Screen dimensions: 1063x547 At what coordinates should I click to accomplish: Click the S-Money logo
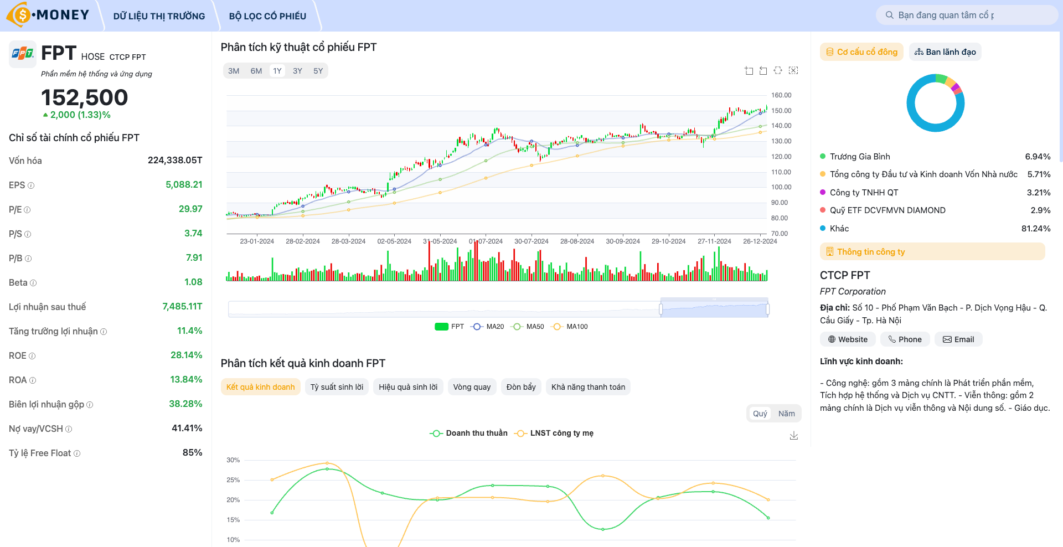tap(48, 15)
